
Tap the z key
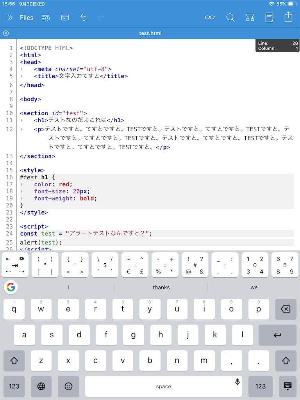tap(41, 361)
